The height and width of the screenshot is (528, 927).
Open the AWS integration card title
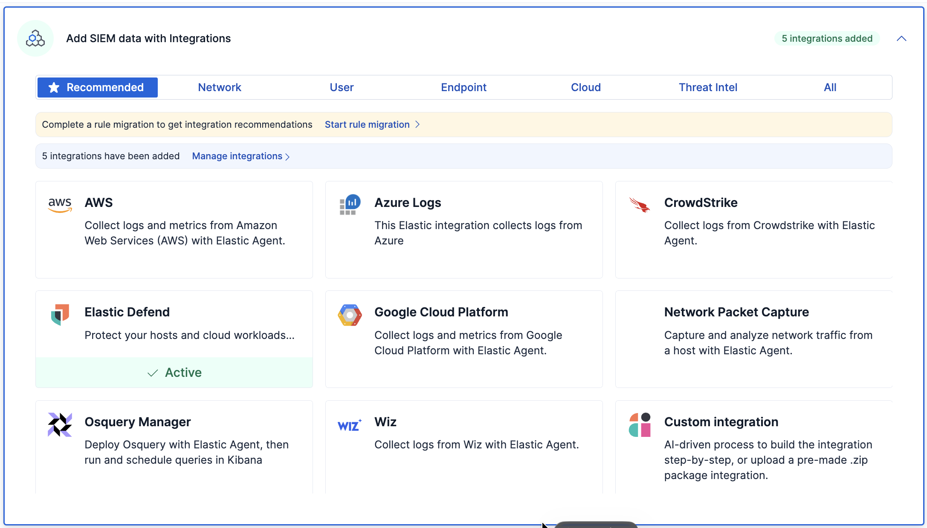(x=98, y=203)
